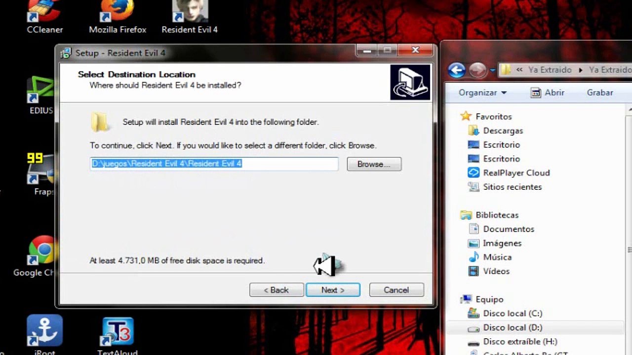This screenshot has width=632, height=355.
Task: Select Imágenes library
Action: pyautogui.click(x=502, y=243)
